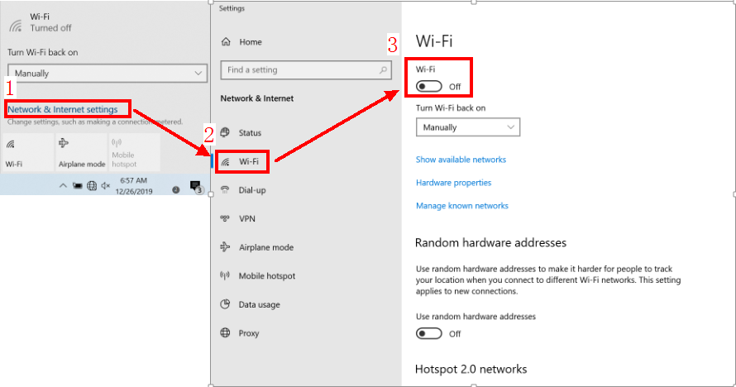Click the Wi-Fi quick action tile
Image resolution: width=736 pixels, height=387 pixels.
pyautogui.click(x=27, y=152)
